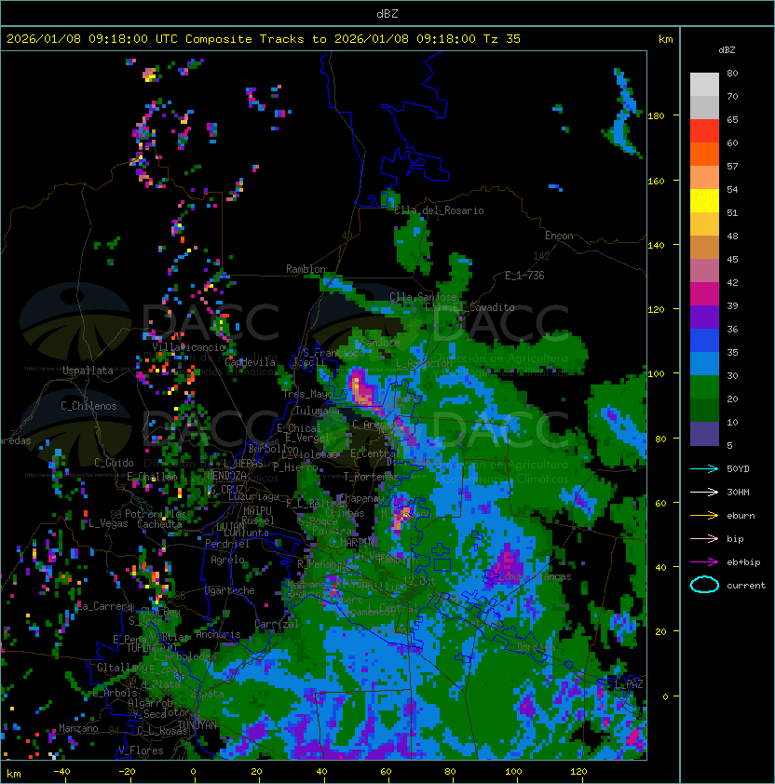The height and width of the screenshot is (784, 775).
Task: Click the 'Manzano' map label
Action: point(78,728)
